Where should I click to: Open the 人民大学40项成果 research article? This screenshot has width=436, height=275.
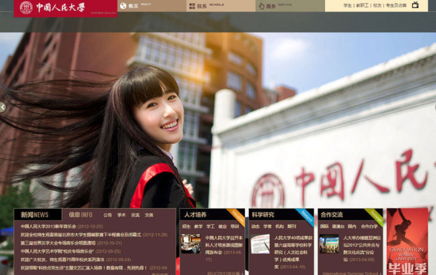tap(293, 252)
